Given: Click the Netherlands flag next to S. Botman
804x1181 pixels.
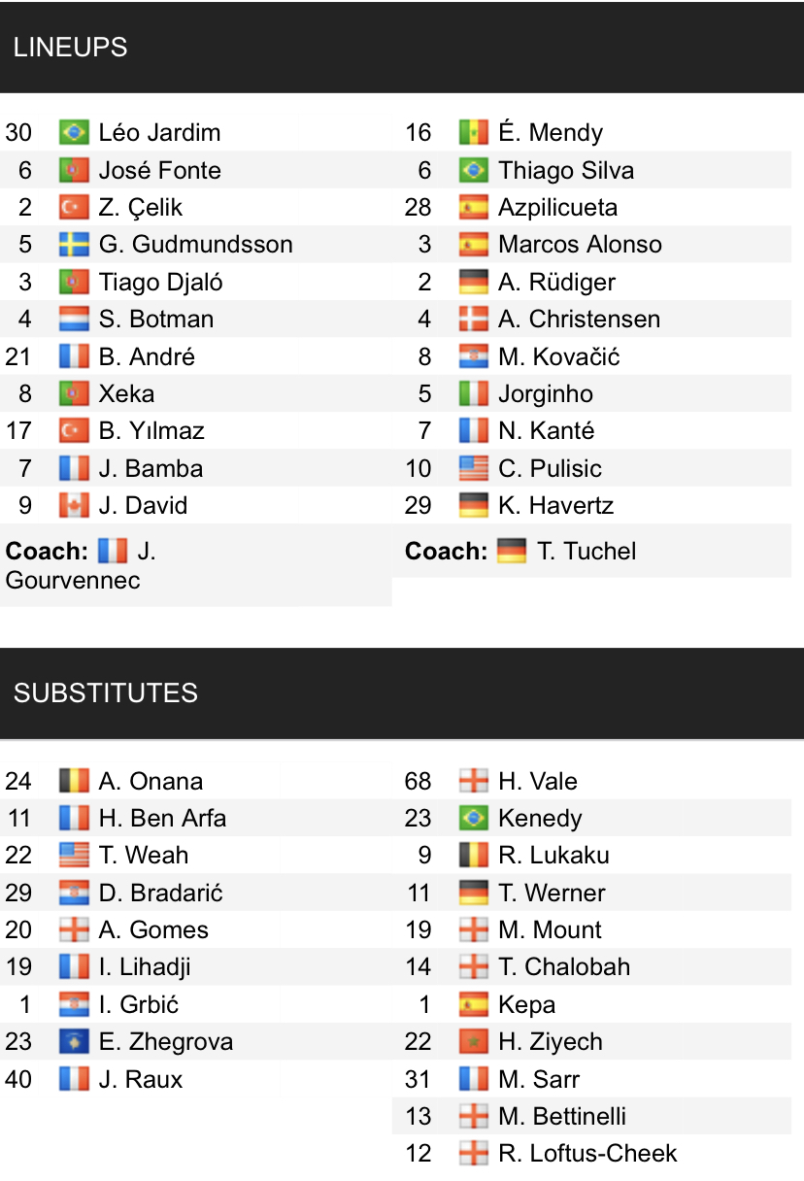Looking at the screenshot, I should coord(74,319).
